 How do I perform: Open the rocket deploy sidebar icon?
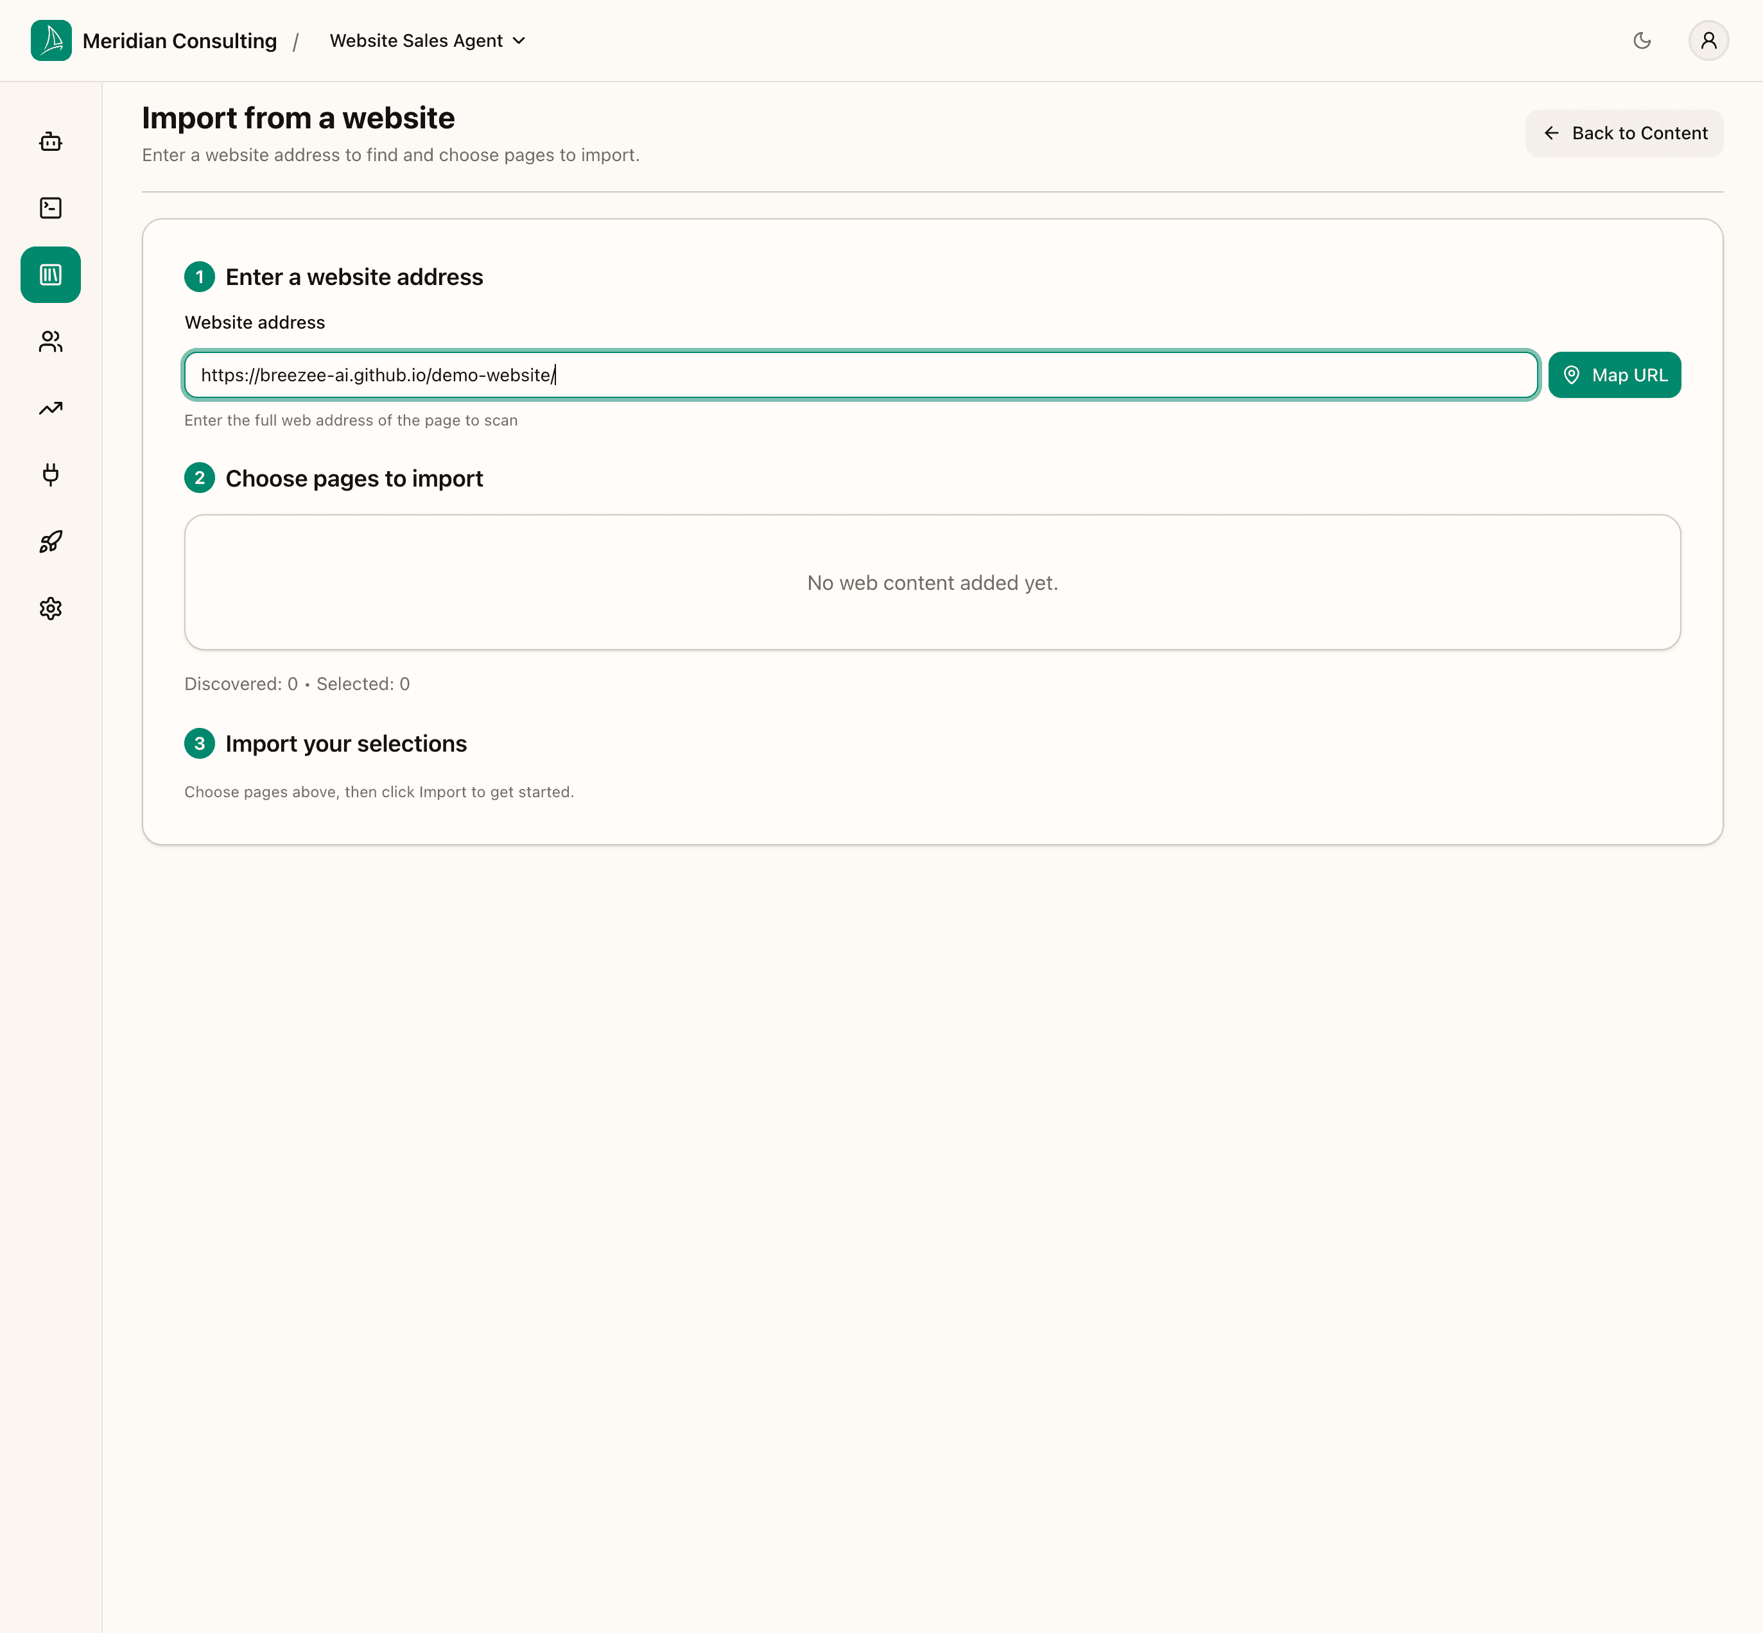(x=50, y=542)
